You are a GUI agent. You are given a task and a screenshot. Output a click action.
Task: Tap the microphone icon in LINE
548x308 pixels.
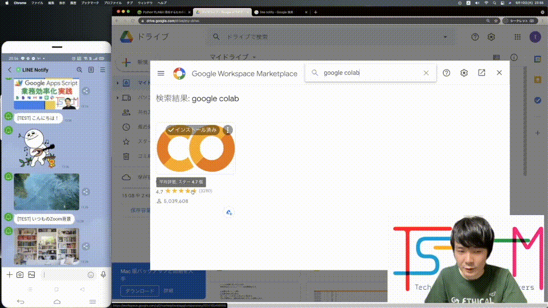[103, 275]
